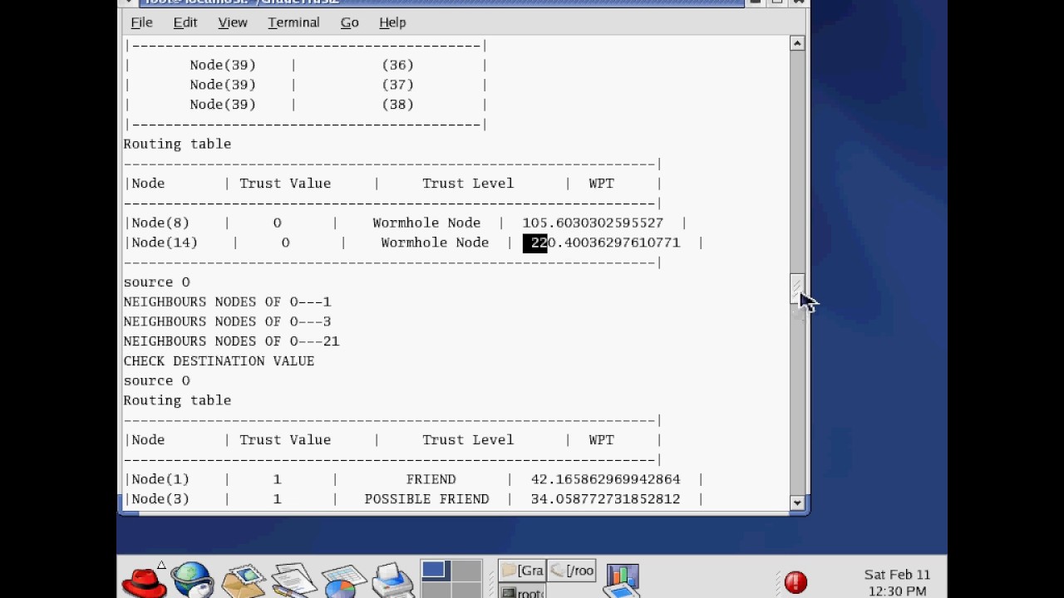This screenshot has width=1064, height=598.
Task: Click the value (36) in Node(39) table
Action: point(397,65)
